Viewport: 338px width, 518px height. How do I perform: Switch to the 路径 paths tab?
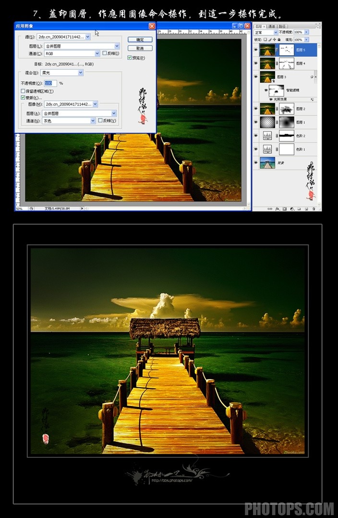pos(283,26)
